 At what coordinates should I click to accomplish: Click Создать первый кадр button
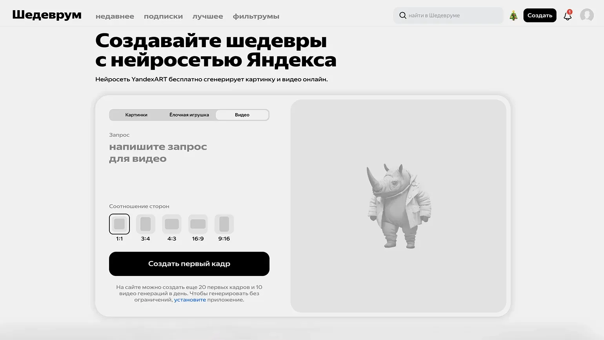click(189, 264)
